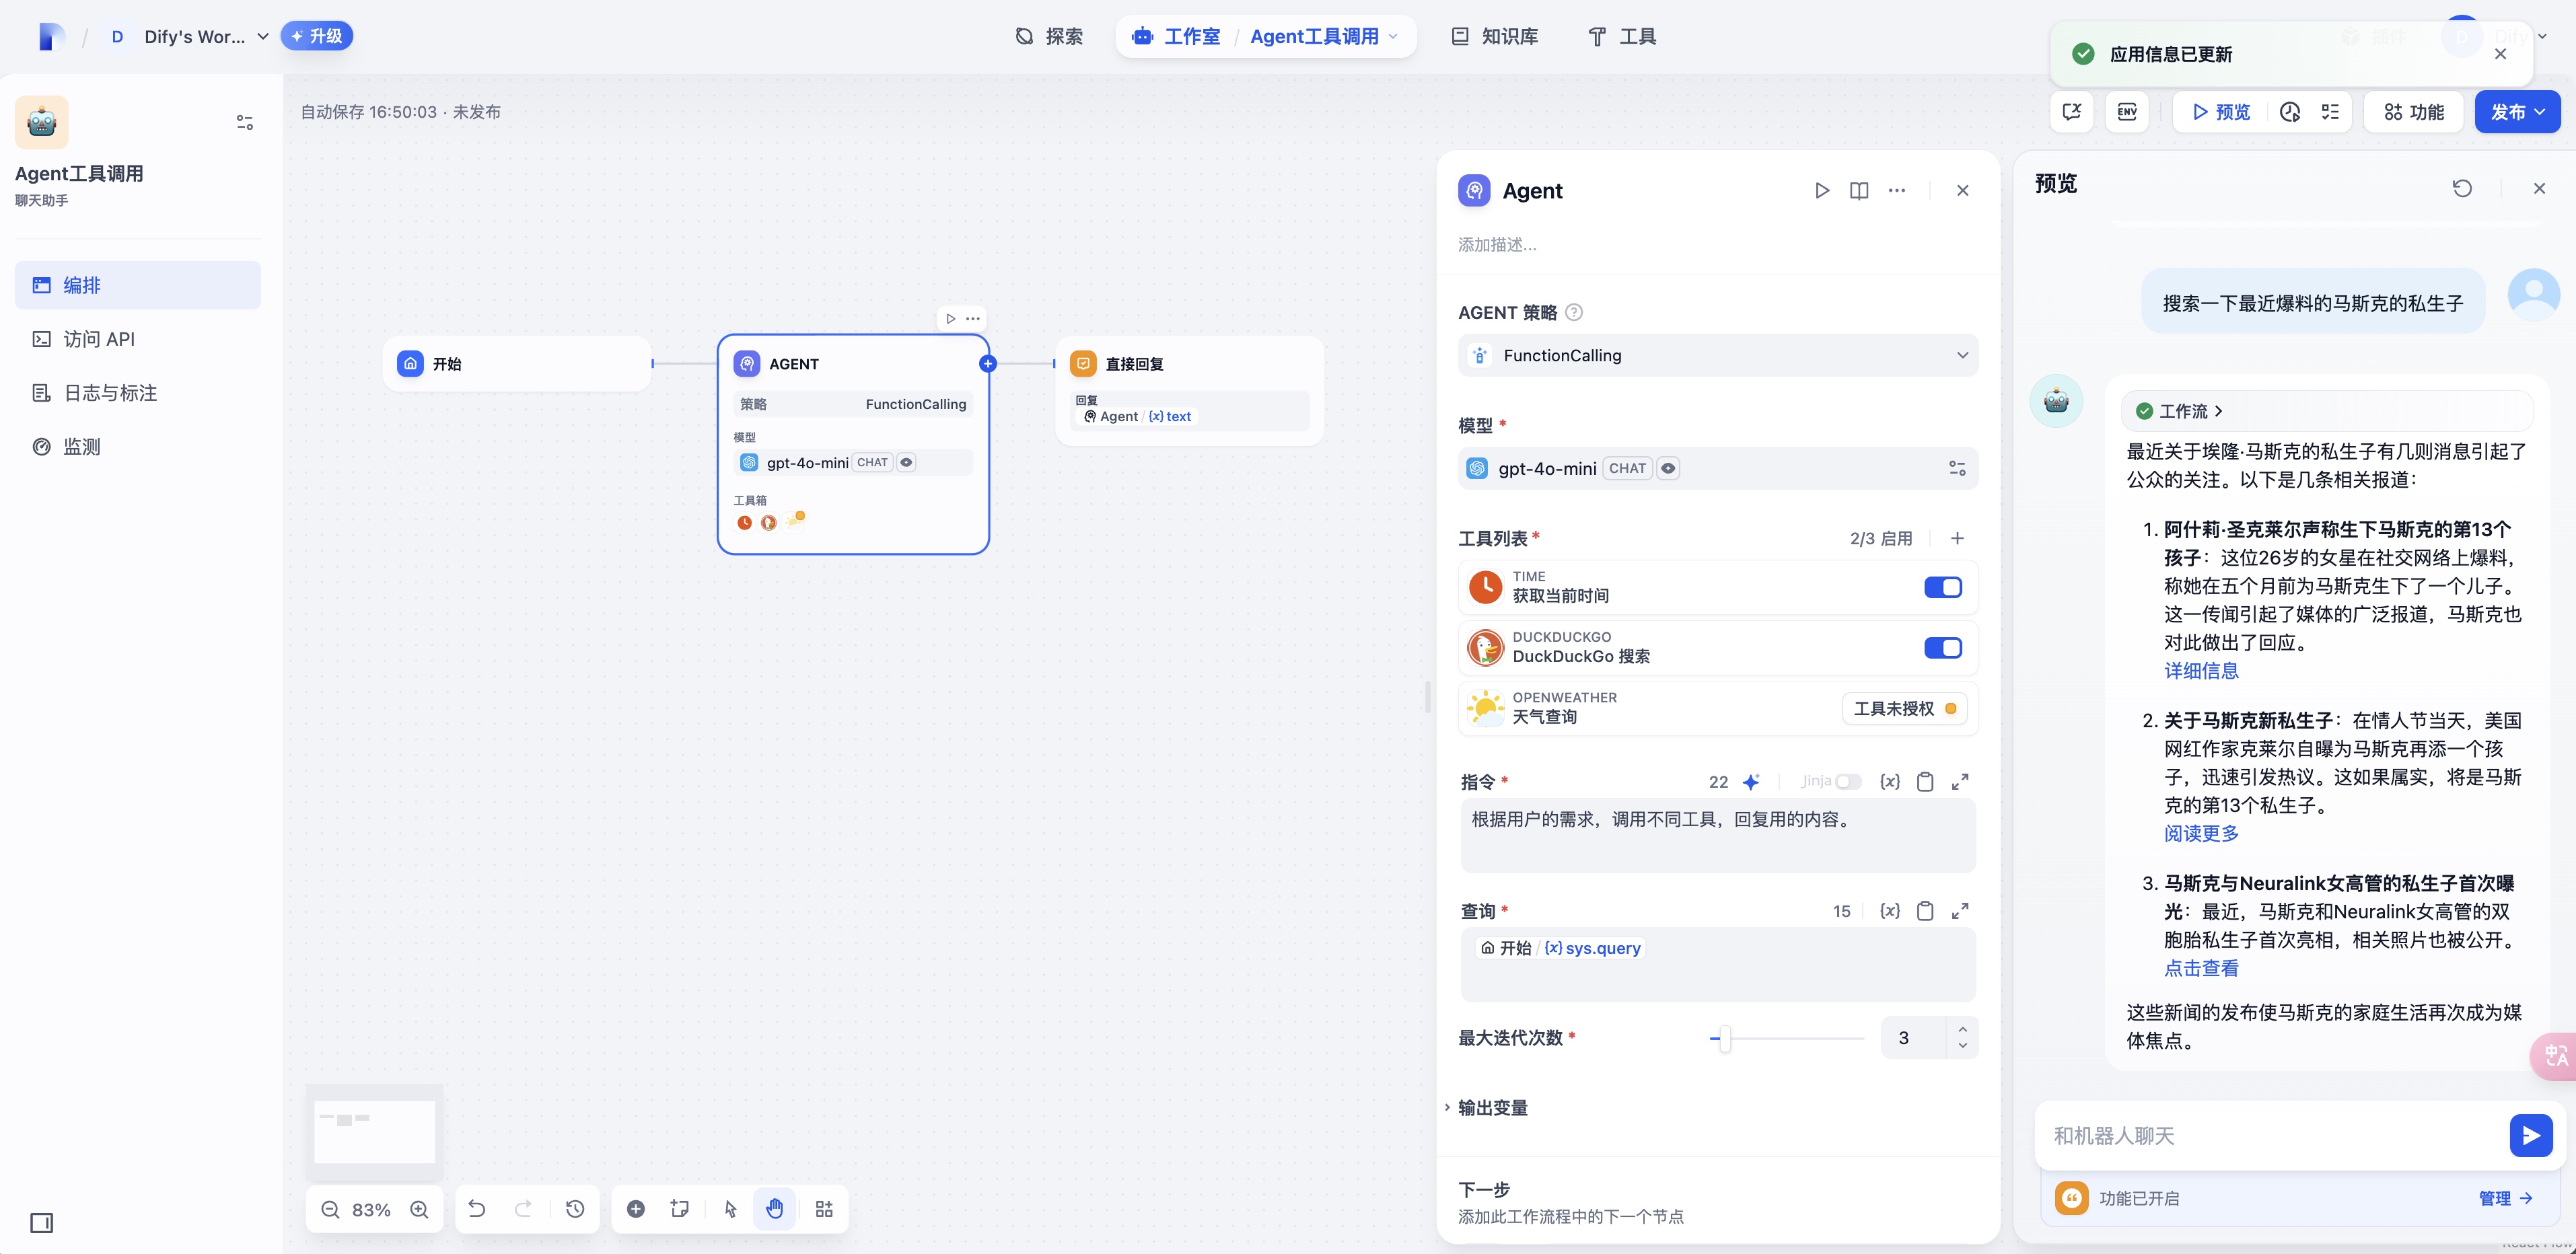
Task: Click the instruction prompt generator sparkle icon
Action: pyautogui.click(x=1751, y=782)
